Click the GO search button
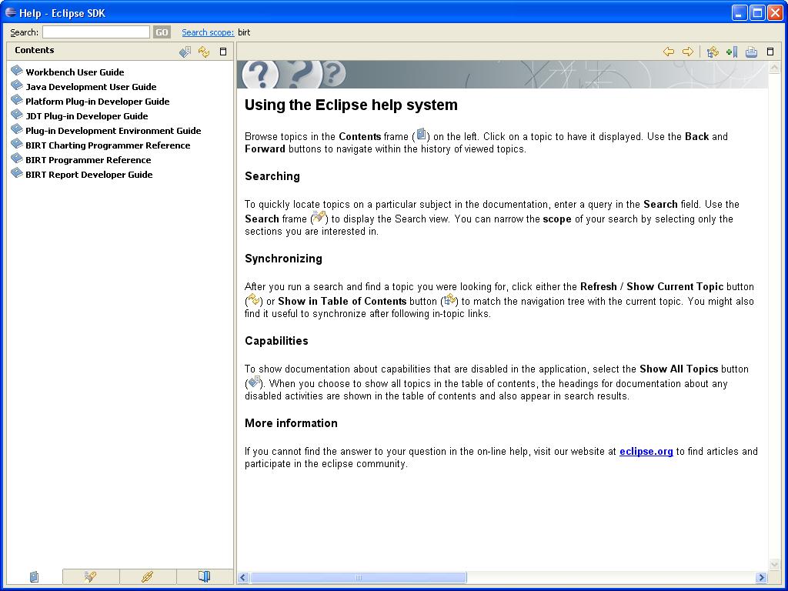Screen dimensions: 788x591 click(162, 32)
